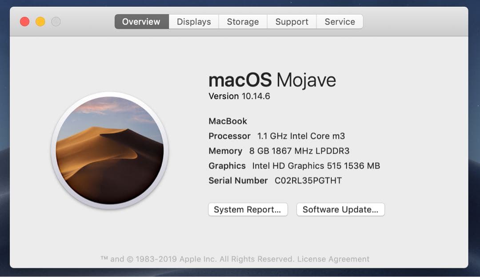
Task: Click the macOS Mojave title
Action: click(272, 80)
